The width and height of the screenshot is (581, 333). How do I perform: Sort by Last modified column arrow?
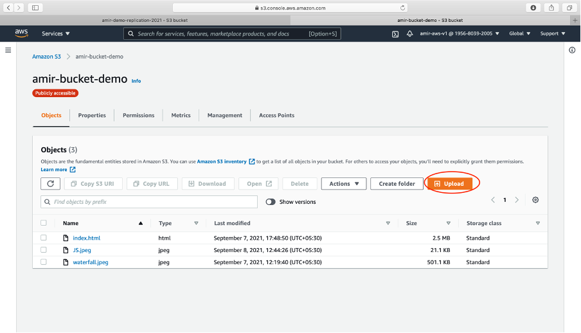click(388, 223)
